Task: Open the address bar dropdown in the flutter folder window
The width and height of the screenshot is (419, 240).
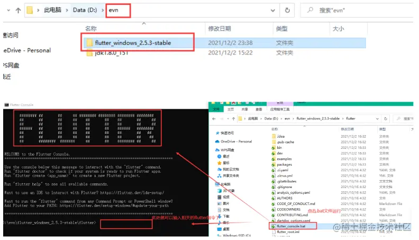Action: [x=377, y=119]
